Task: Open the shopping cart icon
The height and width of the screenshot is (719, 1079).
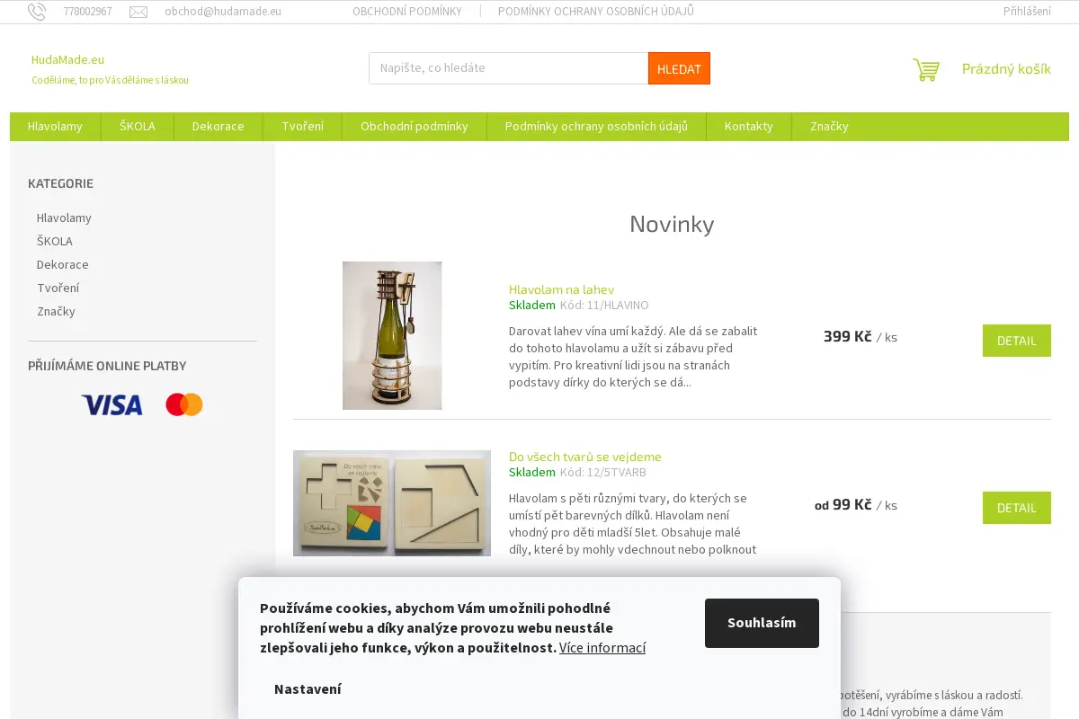Action: [926, 69]
